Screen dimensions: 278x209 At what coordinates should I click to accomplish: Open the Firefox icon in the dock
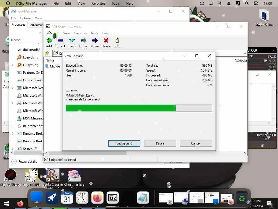pyautogui.click(x=97, y=198)
